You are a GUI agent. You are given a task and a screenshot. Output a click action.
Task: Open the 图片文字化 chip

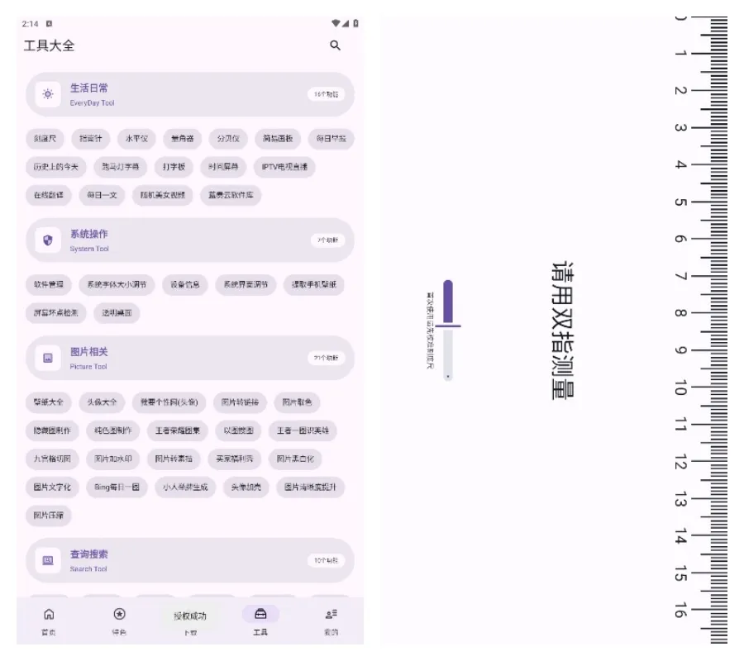point(52,487)
